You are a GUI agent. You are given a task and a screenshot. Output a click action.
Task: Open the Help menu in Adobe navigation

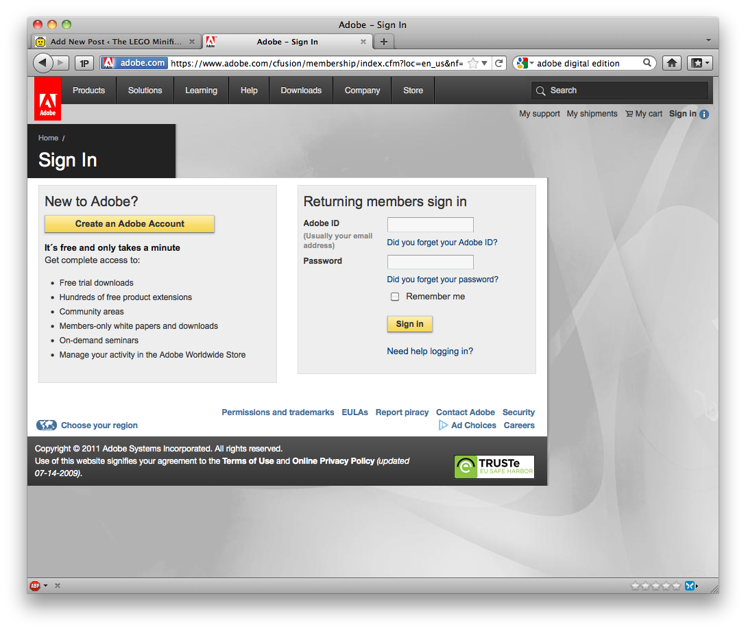(x=249, y=90)
